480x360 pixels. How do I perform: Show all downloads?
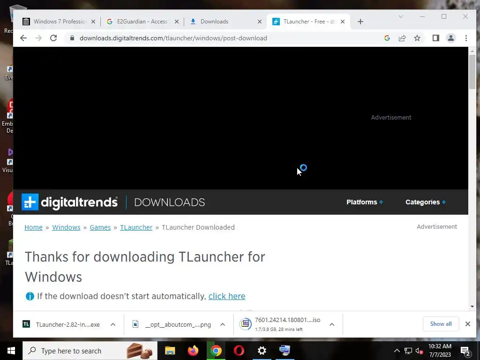click(441, 324)
